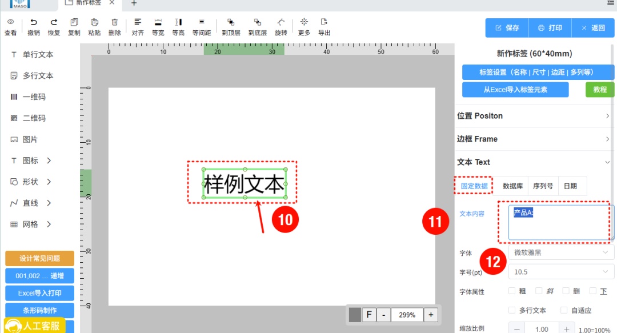Increase canvas zoom with the plus button
Viewport: 617px width, 333px height.
click(431, 315)
